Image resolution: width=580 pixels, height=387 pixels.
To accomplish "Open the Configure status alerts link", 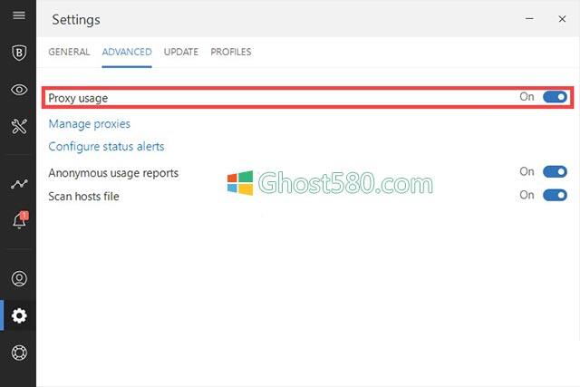I will pos(106,147).
